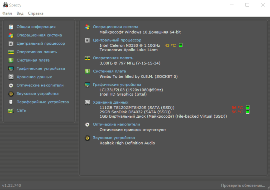Click the Системная плата heading link in the summary
The image size is (270, 190).
(x=109, y=71)
